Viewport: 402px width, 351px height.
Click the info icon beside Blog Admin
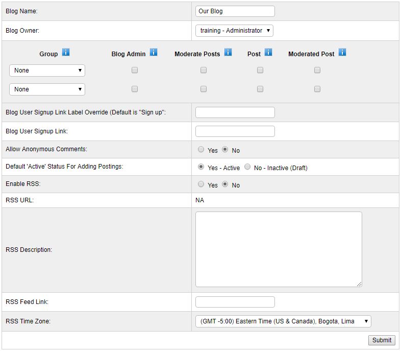point(154,52)
